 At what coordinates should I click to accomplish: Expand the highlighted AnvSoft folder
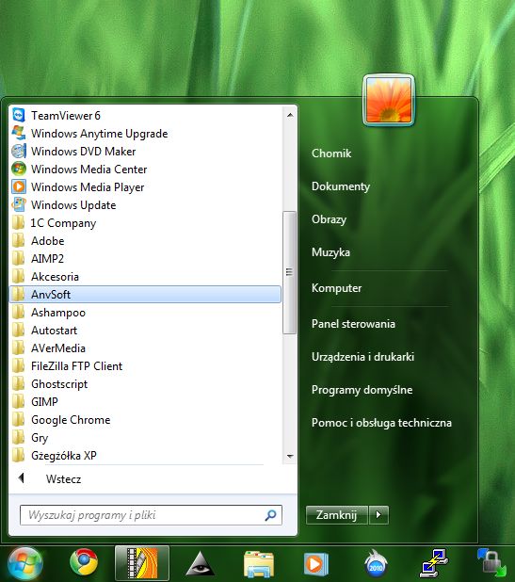[x=145, y=295]
